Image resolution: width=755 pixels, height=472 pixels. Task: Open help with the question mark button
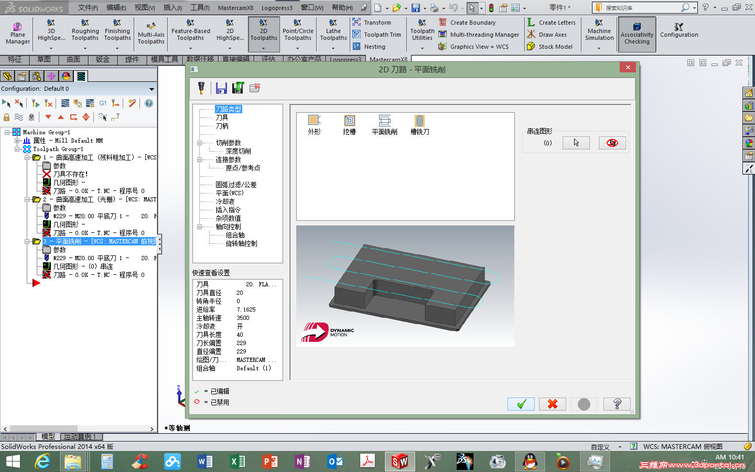pos(617,404)
